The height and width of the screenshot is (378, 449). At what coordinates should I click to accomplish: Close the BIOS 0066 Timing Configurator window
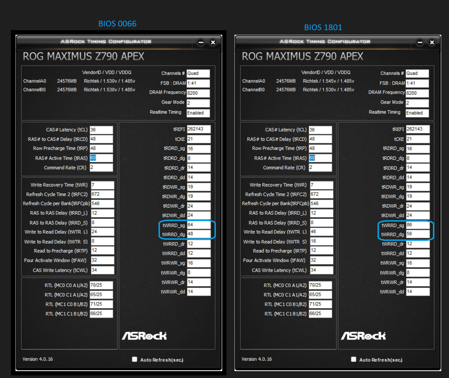coord(213,43)
